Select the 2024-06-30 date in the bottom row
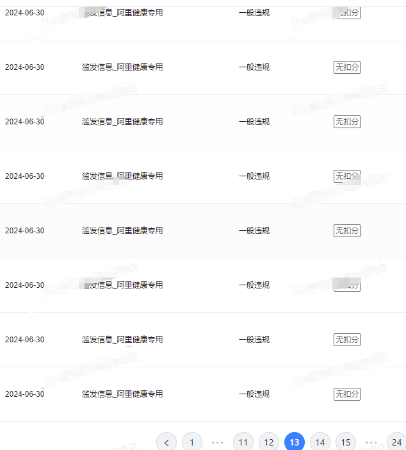Image resolution: width=406 pixels, height=450 pixels. [x=25, y=394]
